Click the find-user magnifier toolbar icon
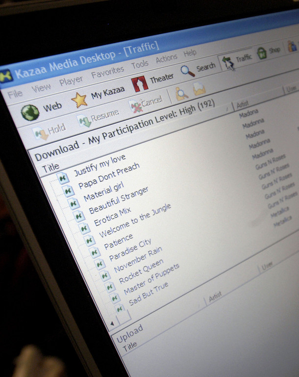Viewport: 299px width, 377px height. 181,93
